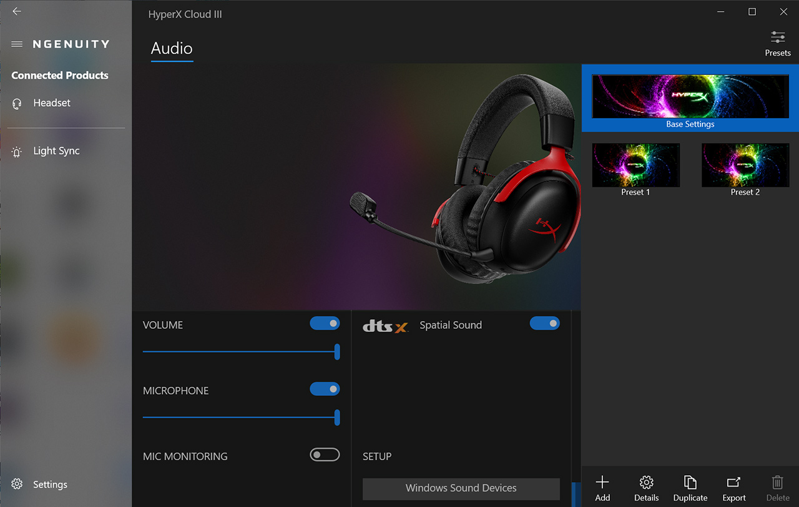Go back with the arrow icon

click(17, 11)
